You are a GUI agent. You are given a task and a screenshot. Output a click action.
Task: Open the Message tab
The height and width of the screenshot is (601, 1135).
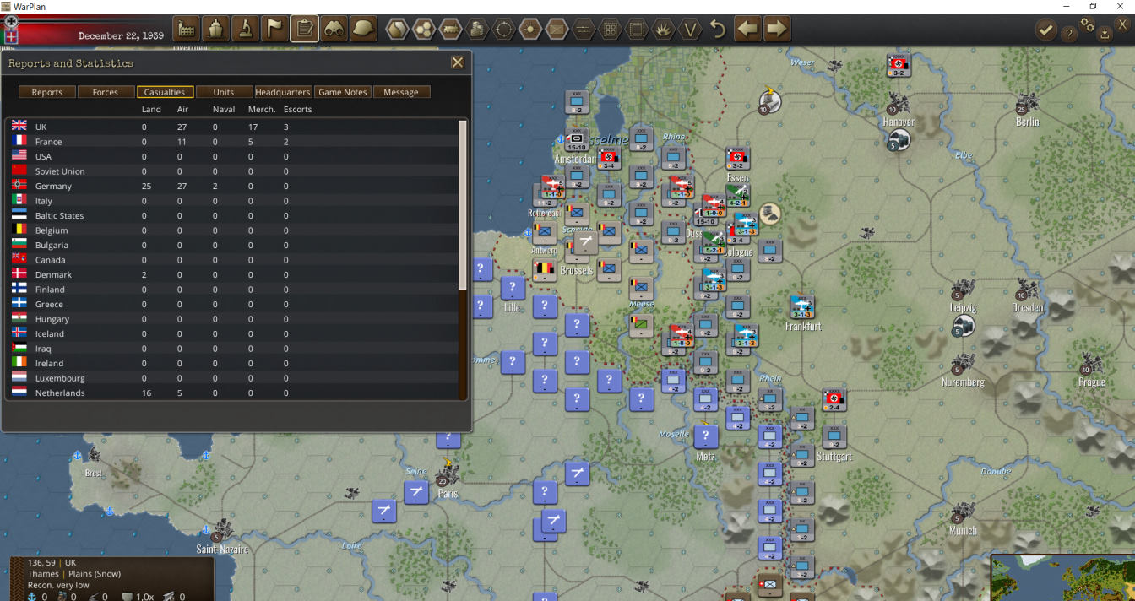[x=401, y=92]
